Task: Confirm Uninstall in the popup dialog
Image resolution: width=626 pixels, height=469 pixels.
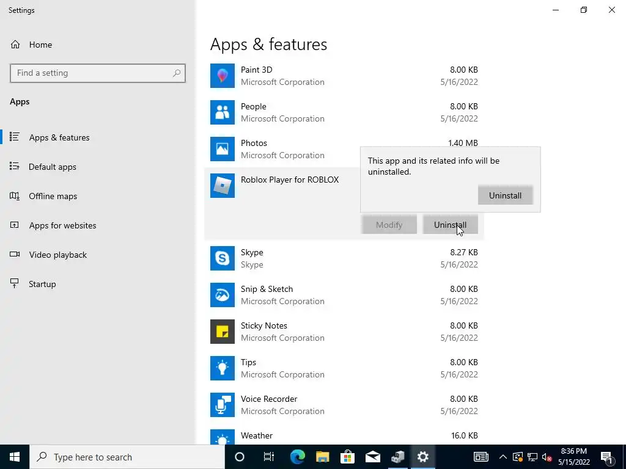Action: pyautogui.click(x=505, y=195)
